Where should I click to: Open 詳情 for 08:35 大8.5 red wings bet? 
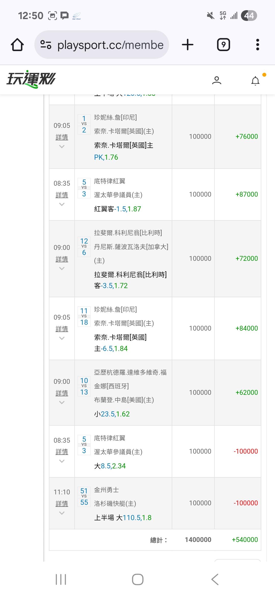click(x=62, y=452)
